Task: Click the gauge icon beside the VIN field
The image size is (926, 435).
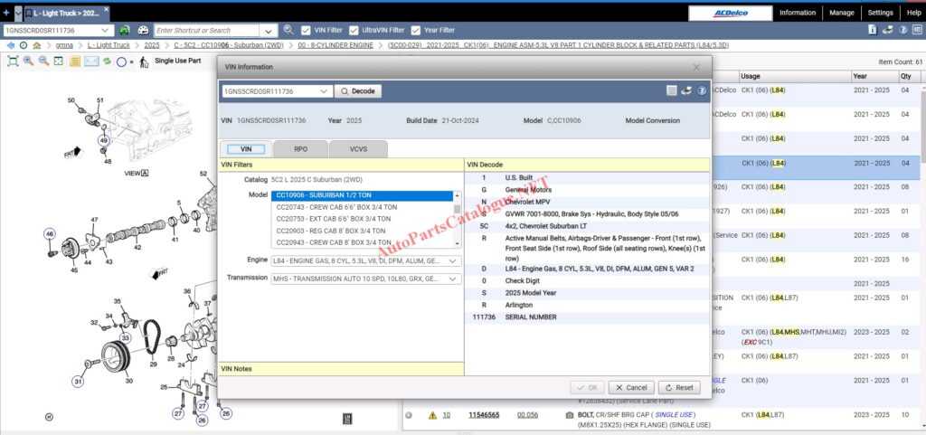Action: 143,30
